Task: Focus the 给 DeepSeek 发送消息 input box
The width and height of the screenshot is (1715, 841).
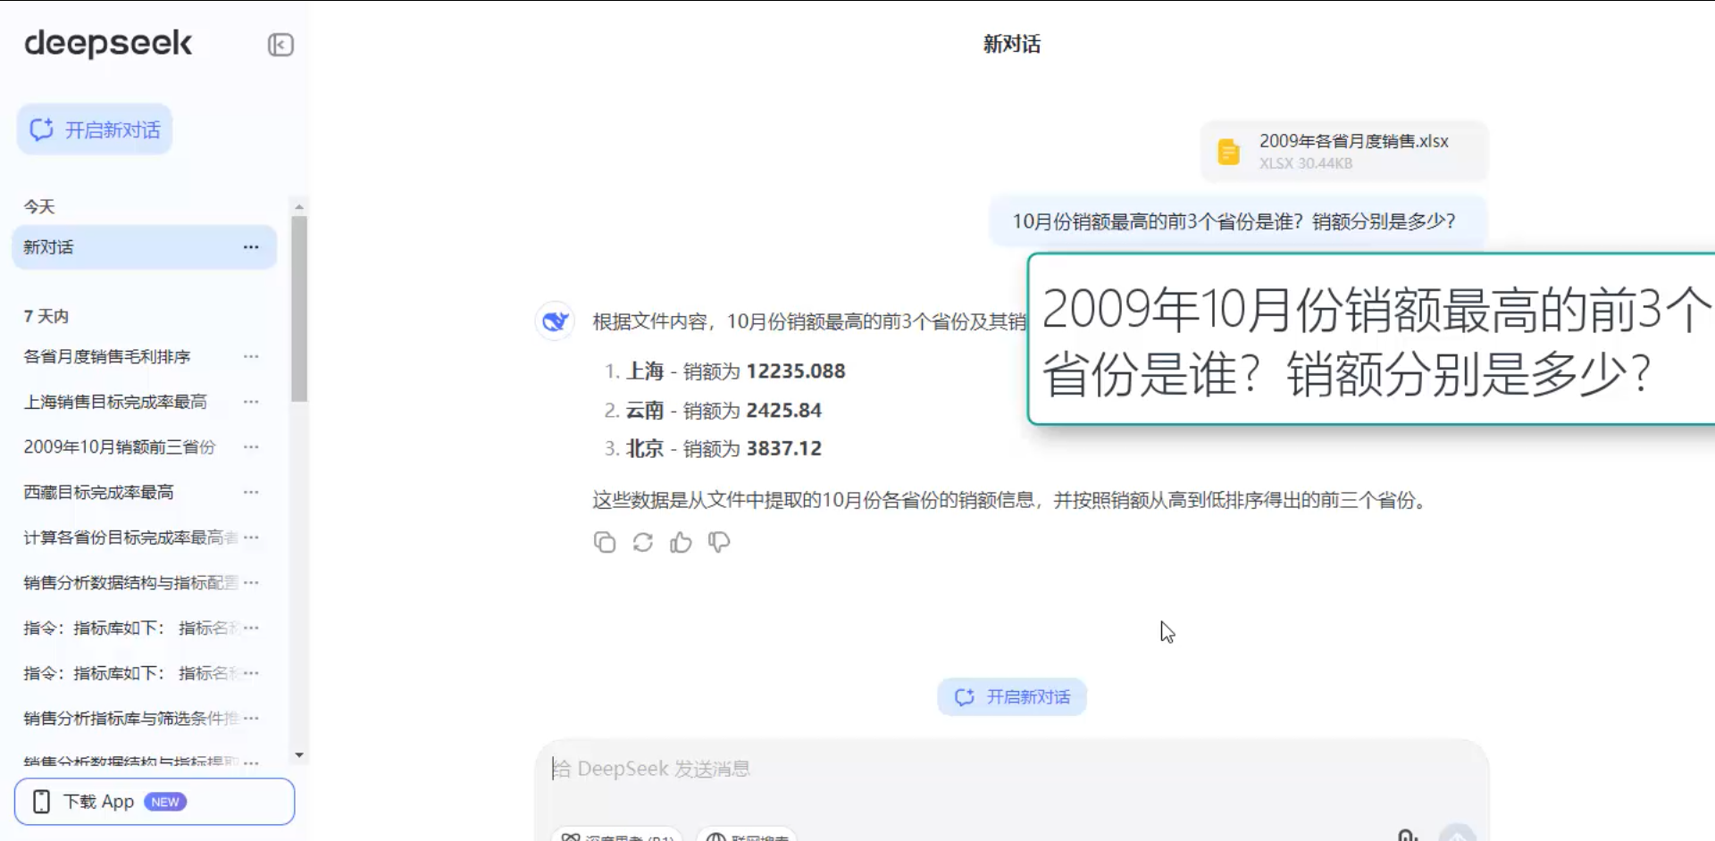Action: pyautogui.click(x=1012, y=769)
